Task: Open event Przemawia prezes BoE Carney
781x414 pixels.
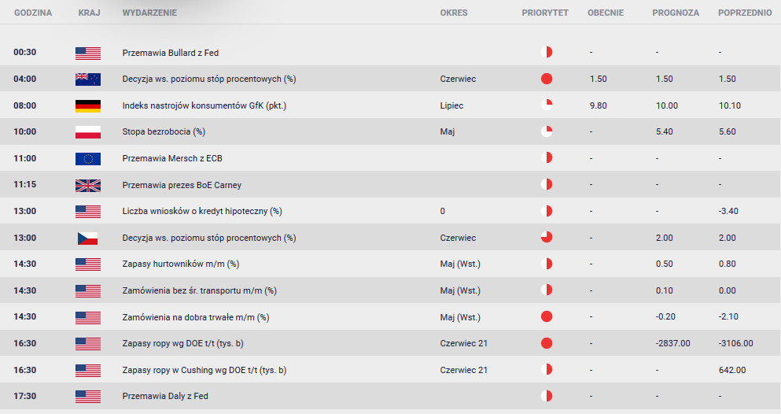Action: 182,185
